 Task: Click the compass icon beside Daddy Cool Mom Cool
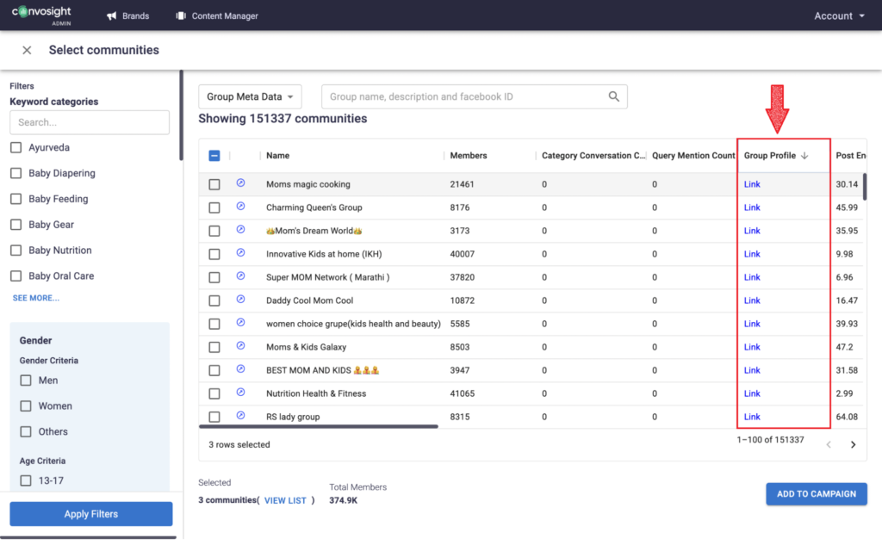coord(240,300)
